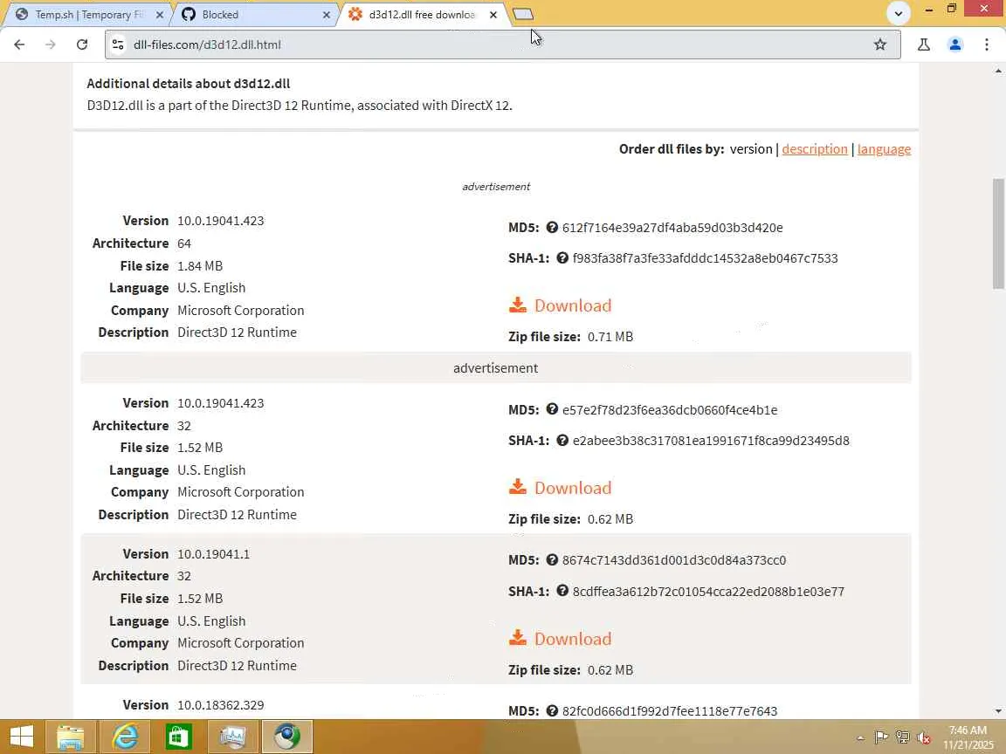Go back to the previous page
The width and height of the screenshot is (1006, 754).
19,45
